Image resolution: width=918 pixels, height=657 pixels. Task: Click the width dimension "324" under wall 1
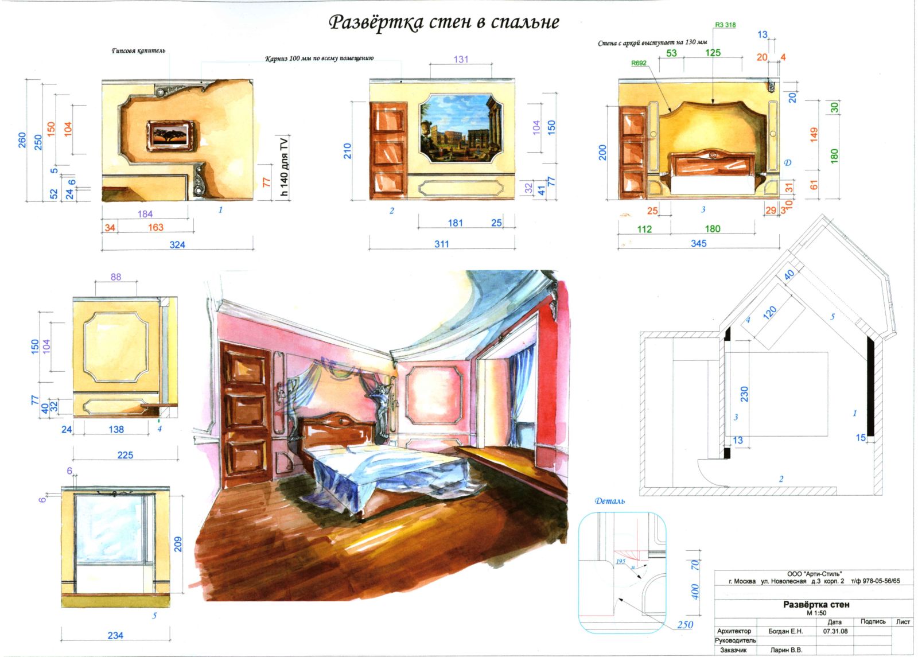click(x=177, y=244)
